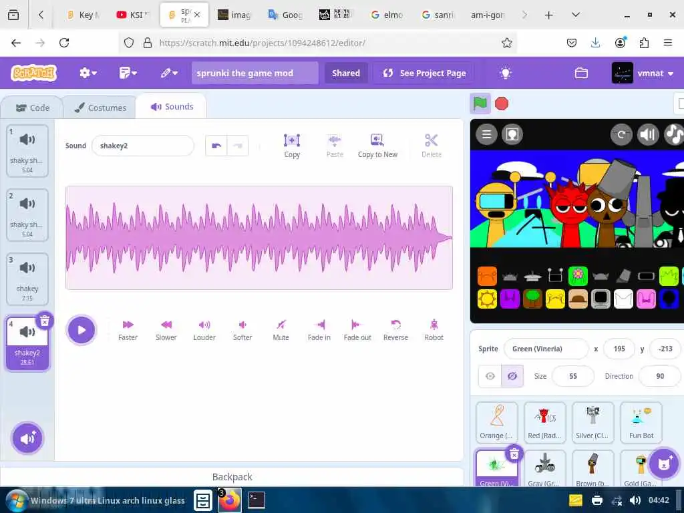684x513 pixels.
Task: Click the green flag
Action: (x=480, y=104)
